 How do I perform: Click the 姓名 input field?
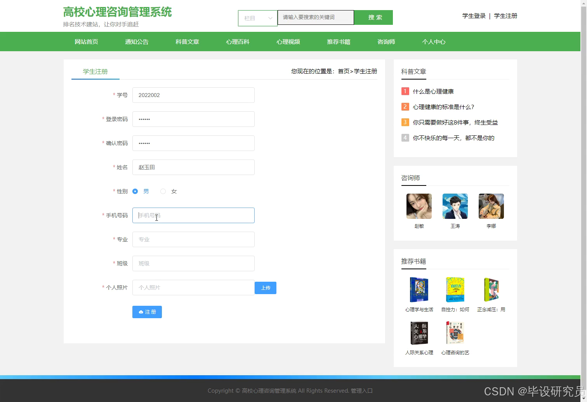click(193, 167)
